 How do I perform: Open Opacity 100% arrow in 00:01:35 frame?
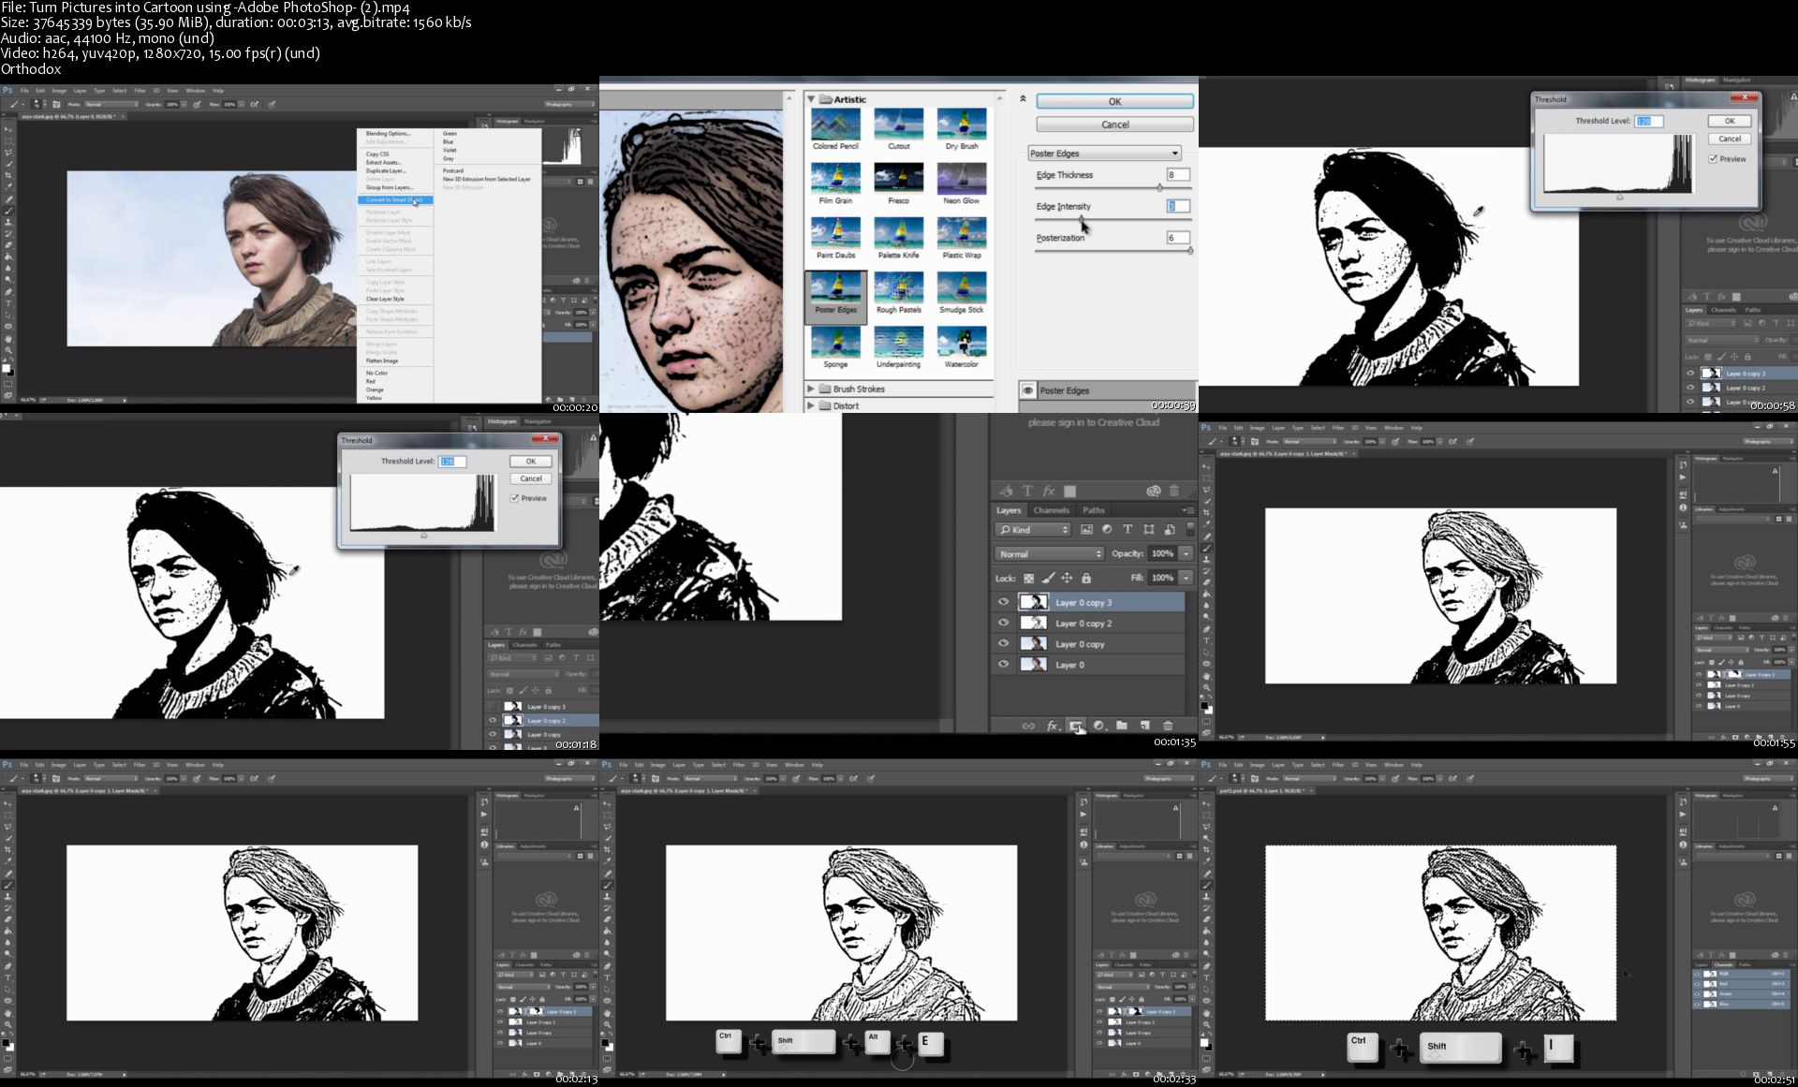pyautogui.click(x=1186, y=553)
